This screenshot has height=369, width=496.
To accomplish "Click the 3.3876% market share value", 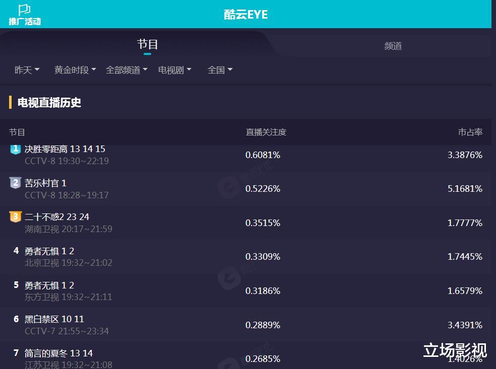I will (465, 155).
